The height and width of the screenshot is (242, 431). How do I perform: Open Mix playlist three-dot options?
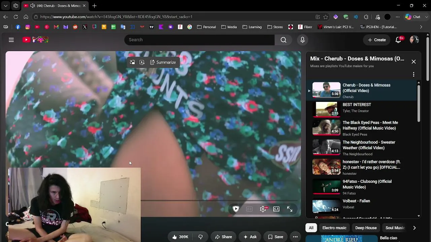tap(413, 74)
